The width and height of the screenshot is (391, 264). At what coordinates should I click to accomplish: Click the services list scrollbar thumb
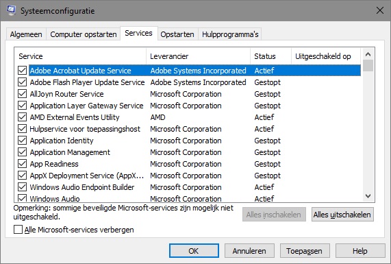(368, 66)
